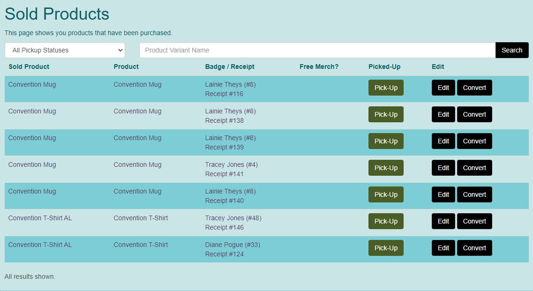
Task: Select the badge Diane Pogue (#33)
Action: coord(233,245)
